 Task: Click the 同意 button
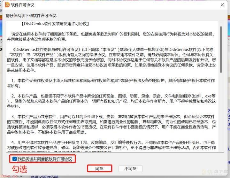(x=99, y=169)
